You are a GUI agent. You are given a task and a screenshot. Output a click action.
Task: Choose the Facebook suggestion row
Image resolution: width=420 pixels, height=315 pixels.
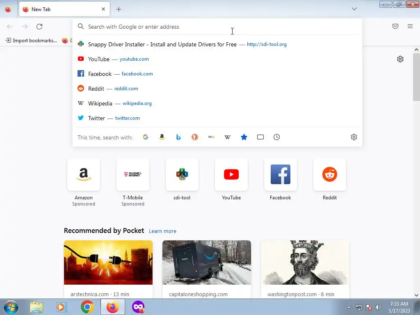pyautogui.click(x=217, y=74)
